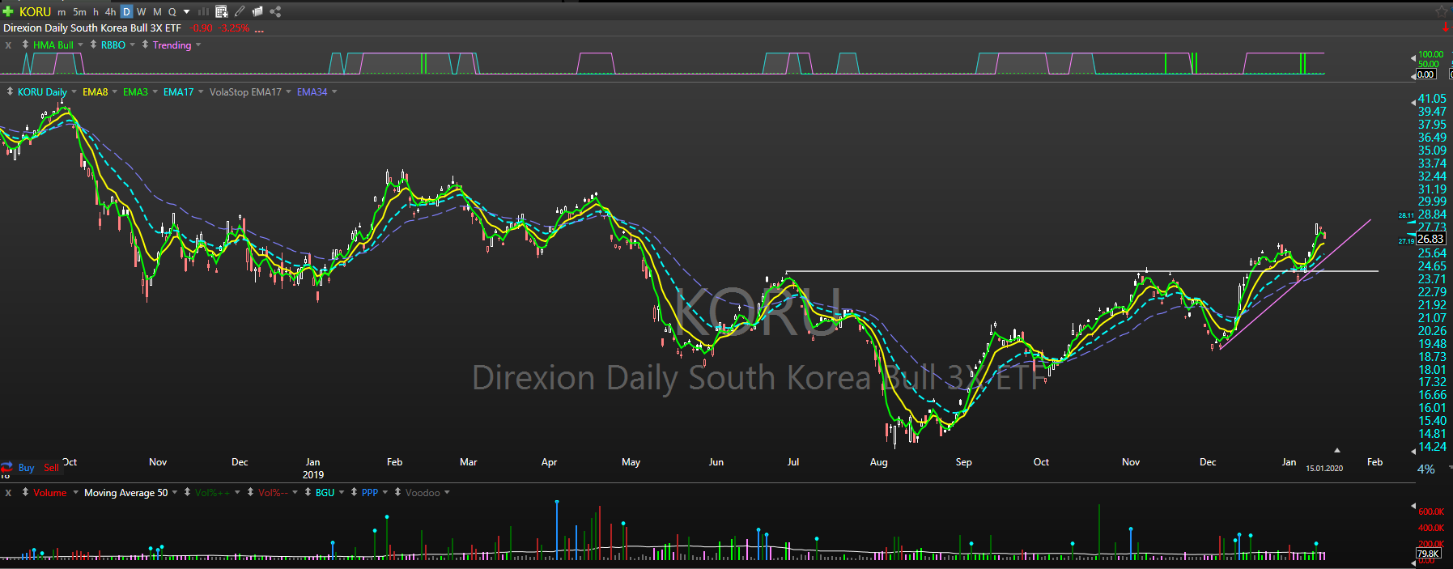This screenshot has height=569, width=1453.
Task: Click the favorite star icon
Action: [x=1441, y=11]
